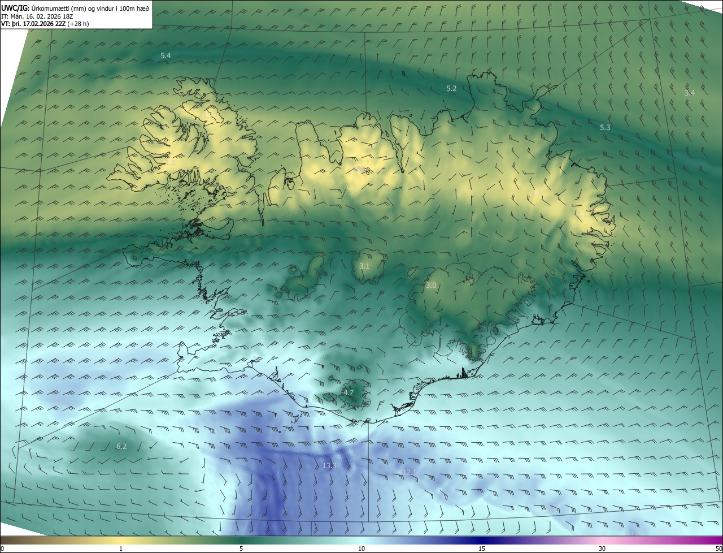This screenshot has width=723, height=553.
Task: Click the 11.1 value label on the map
Action: coord(62,400)
